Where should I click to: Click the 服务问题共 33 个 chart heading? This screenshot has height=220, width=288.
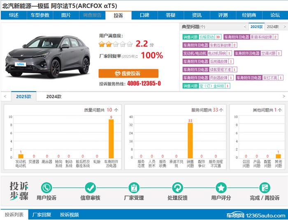207,110
